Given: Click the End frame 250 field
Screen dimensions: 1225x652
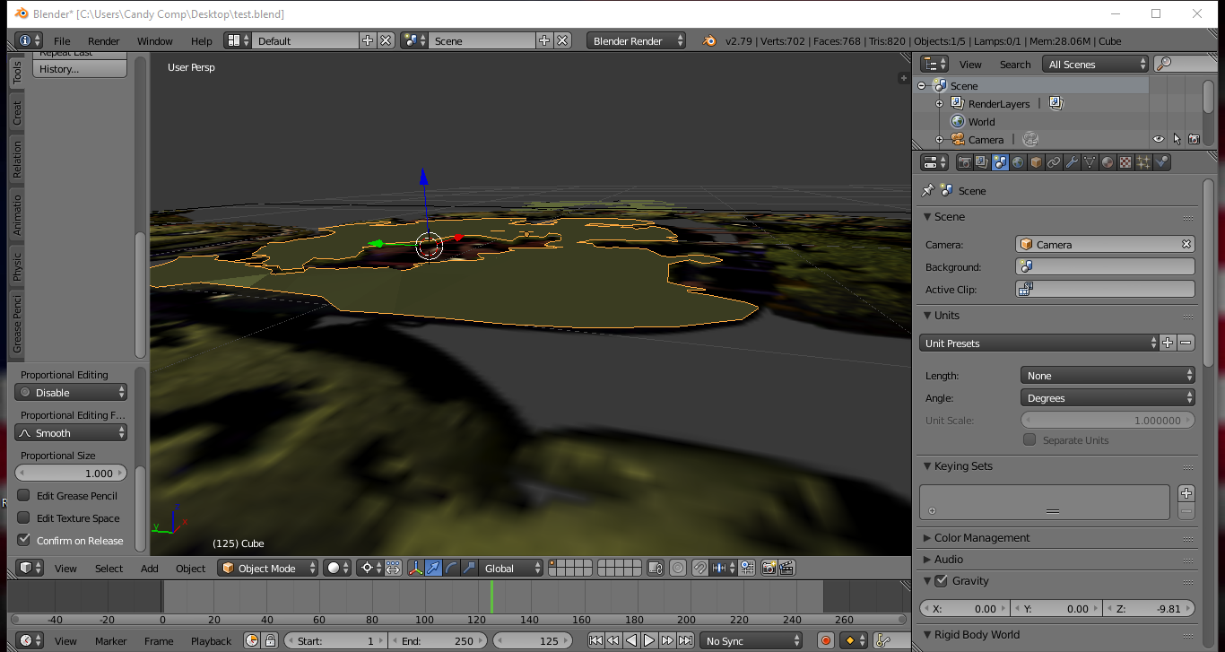Looking at the screenshot, I should click(439, 640).
